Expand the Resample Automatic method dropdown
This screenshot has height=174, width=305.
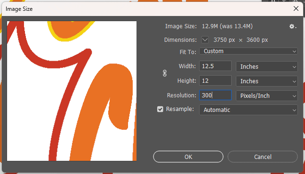(x=249, y=110)
